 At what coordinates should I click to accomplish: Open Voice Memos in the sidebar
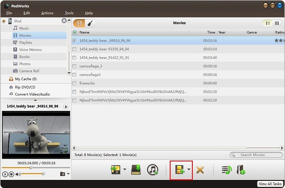[30, 49]
